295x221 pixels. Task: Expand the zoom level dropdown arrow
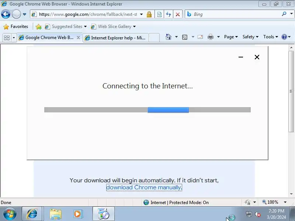[x=285, y=202]
